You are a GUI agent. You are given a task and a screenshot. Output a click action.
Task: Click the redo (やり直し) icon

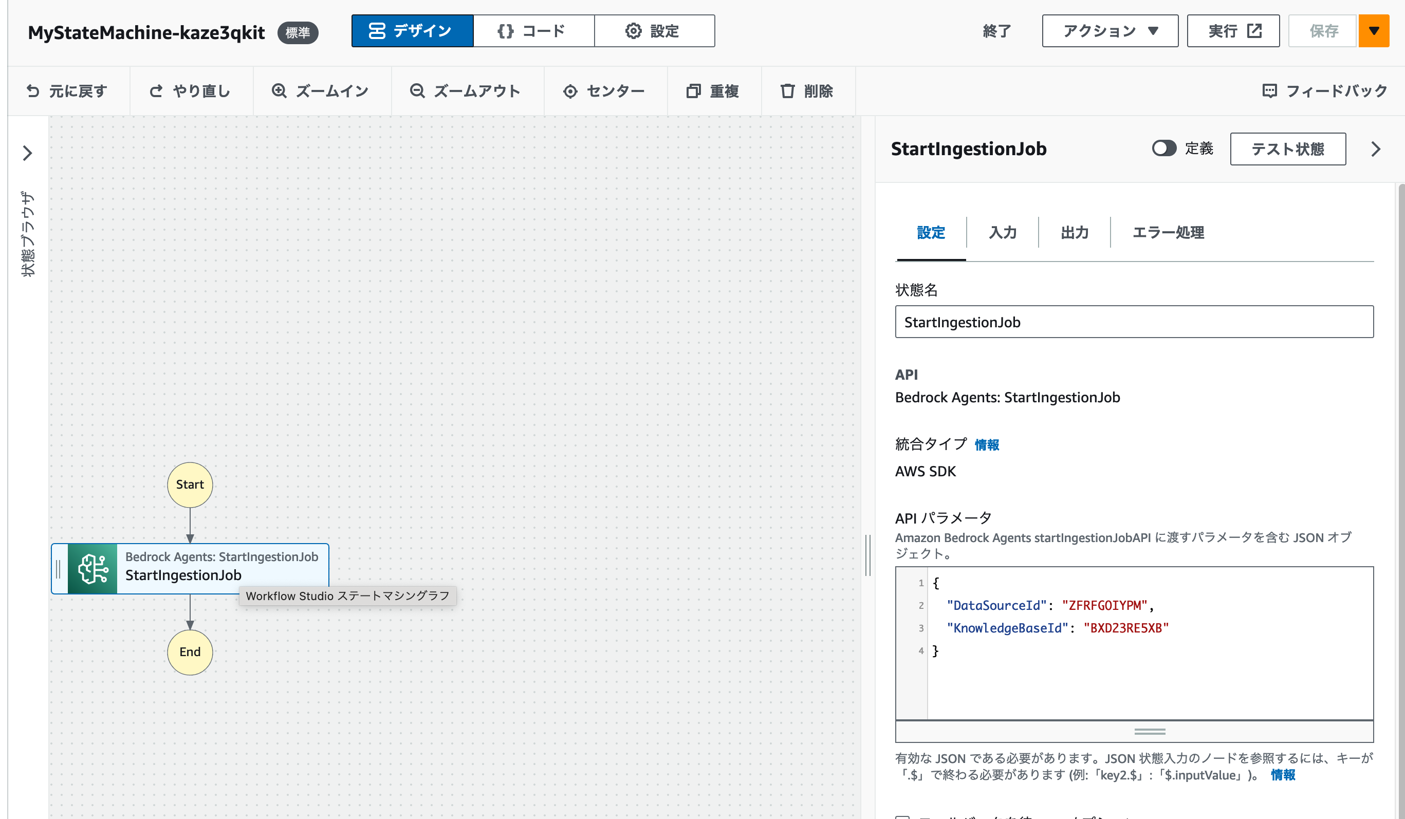click(x=156, y=91)
